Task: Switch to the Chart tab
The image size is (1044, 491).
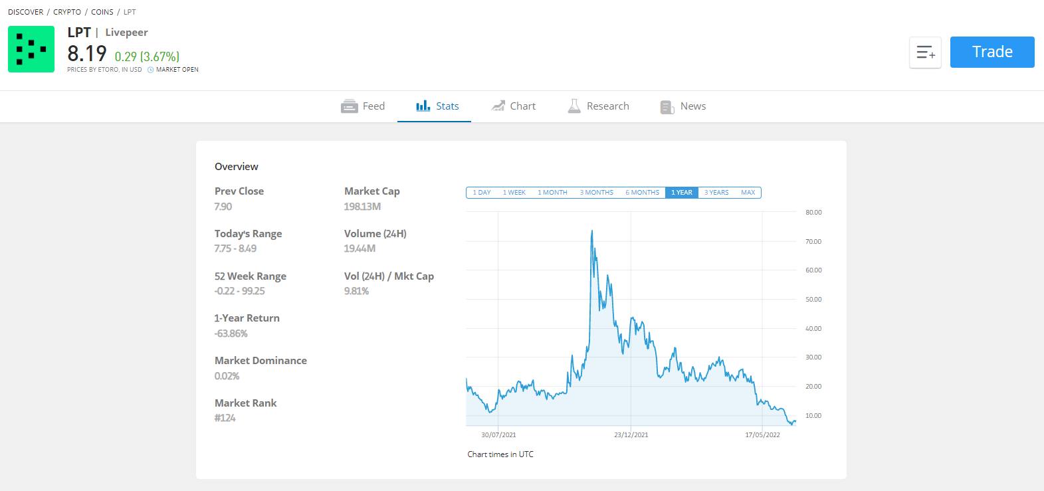Action: tap(513, 106)
